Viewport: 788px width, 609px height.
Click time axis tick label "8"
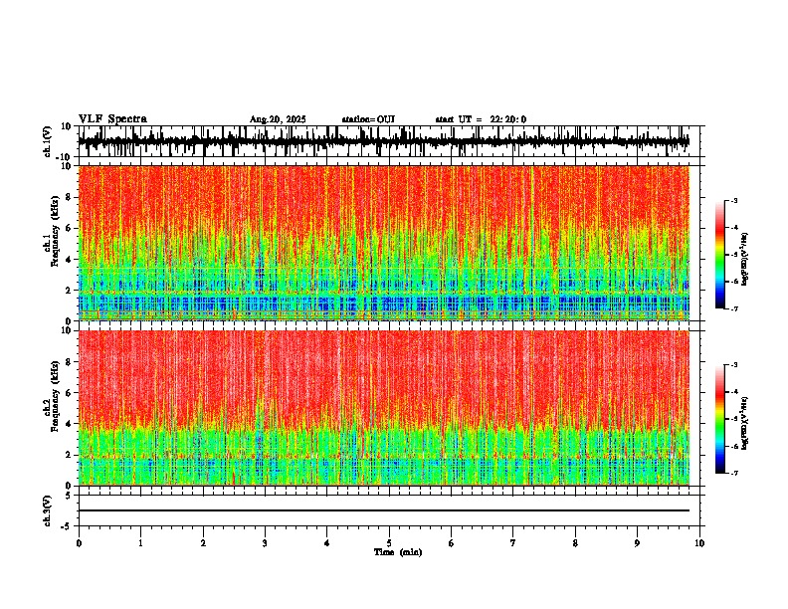tap(575, 543)
